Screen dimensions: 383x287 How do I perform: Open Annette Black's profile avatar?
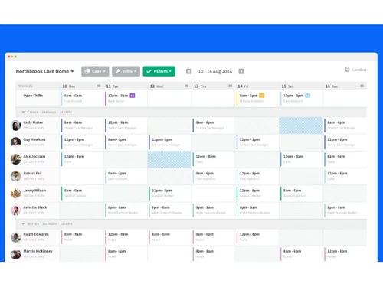click(x=16, y=210)
